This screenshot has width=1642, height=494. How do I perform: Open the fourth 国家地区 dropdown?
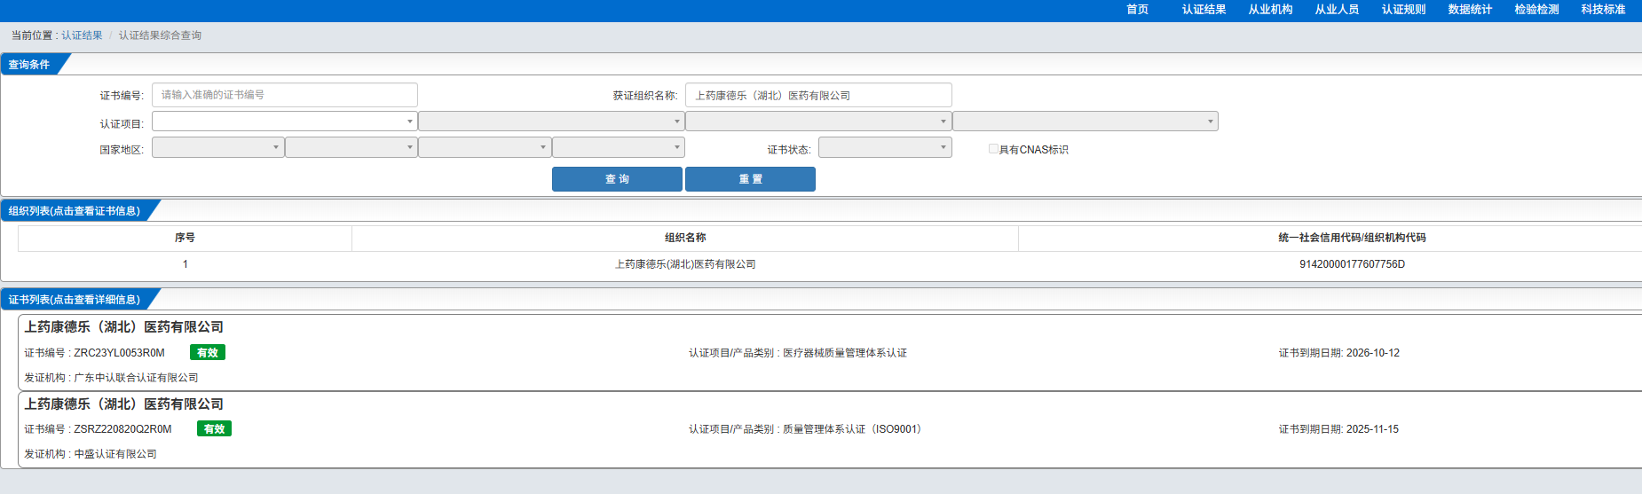point(619,147)
